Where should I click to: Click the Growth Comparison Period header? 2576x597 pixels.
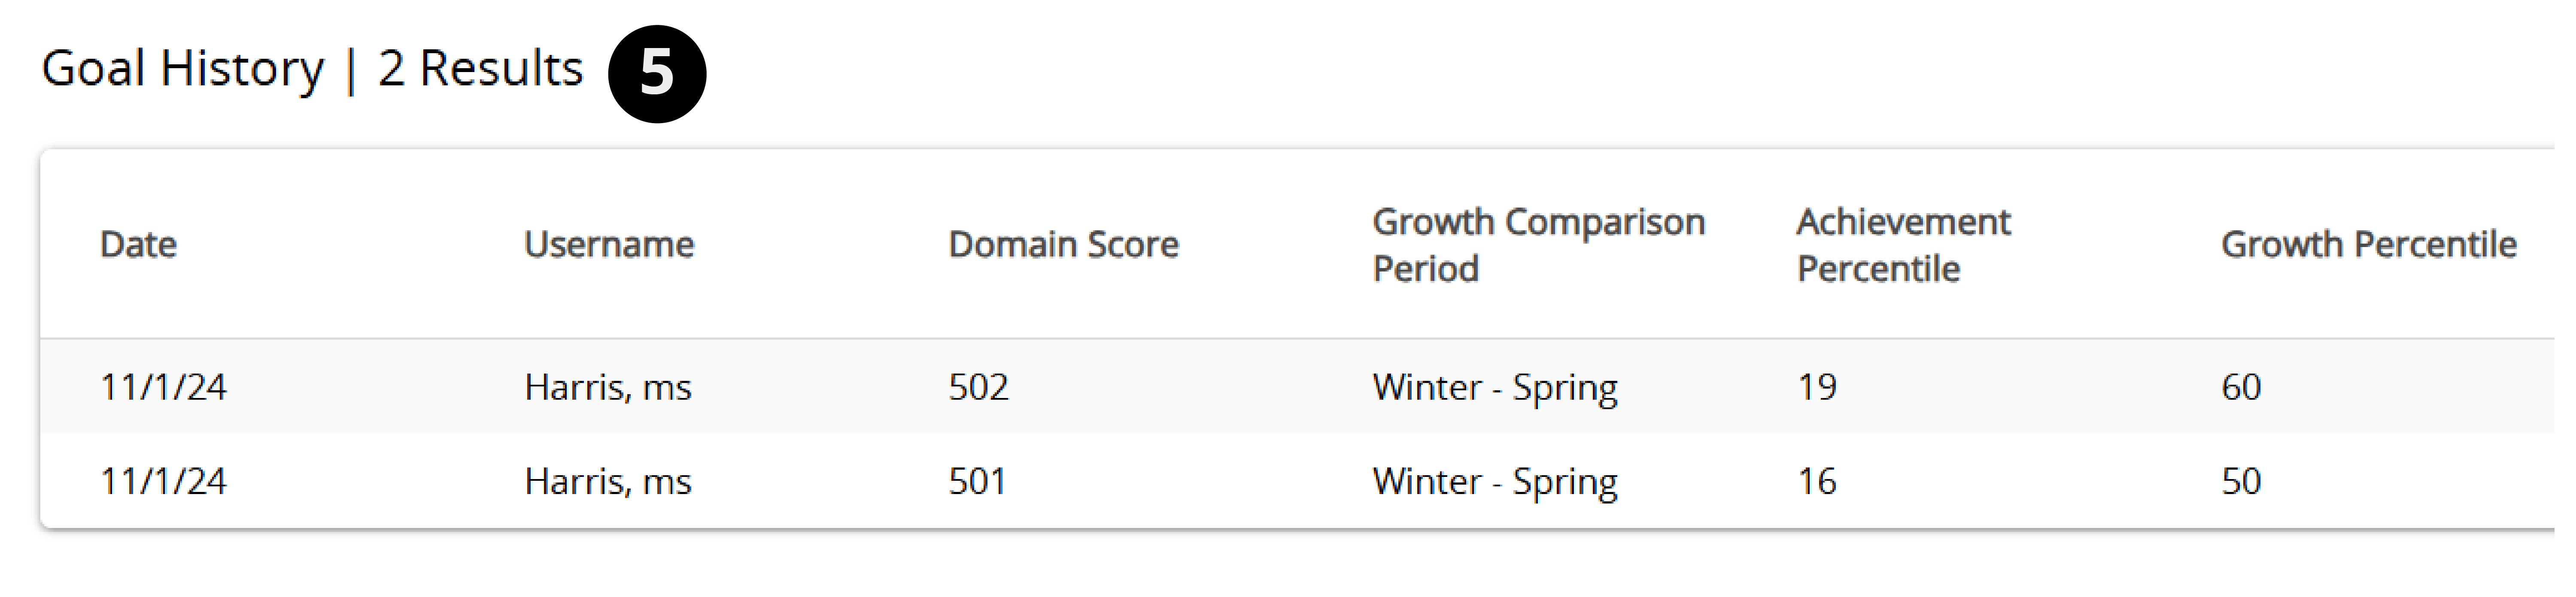pos(1538,244)
